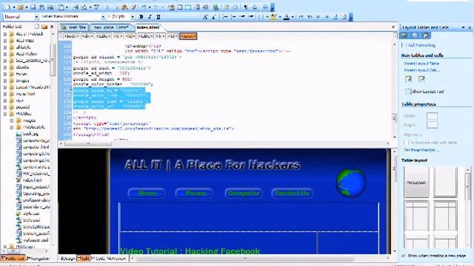
Task: Expand the nested images subfolder
Action: 12,120
